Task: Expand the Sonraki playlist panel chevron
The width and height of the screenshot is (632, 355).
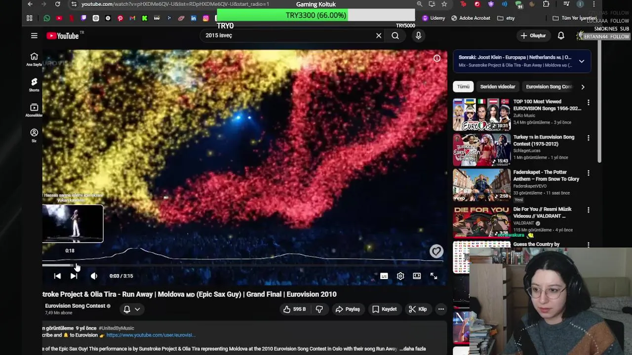Action: (x=582, y=61)
